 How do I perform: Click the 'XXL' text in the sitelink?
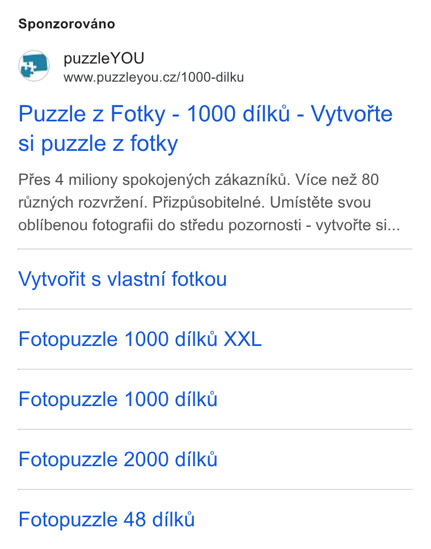pyautogui.click(x=243, y=339)
